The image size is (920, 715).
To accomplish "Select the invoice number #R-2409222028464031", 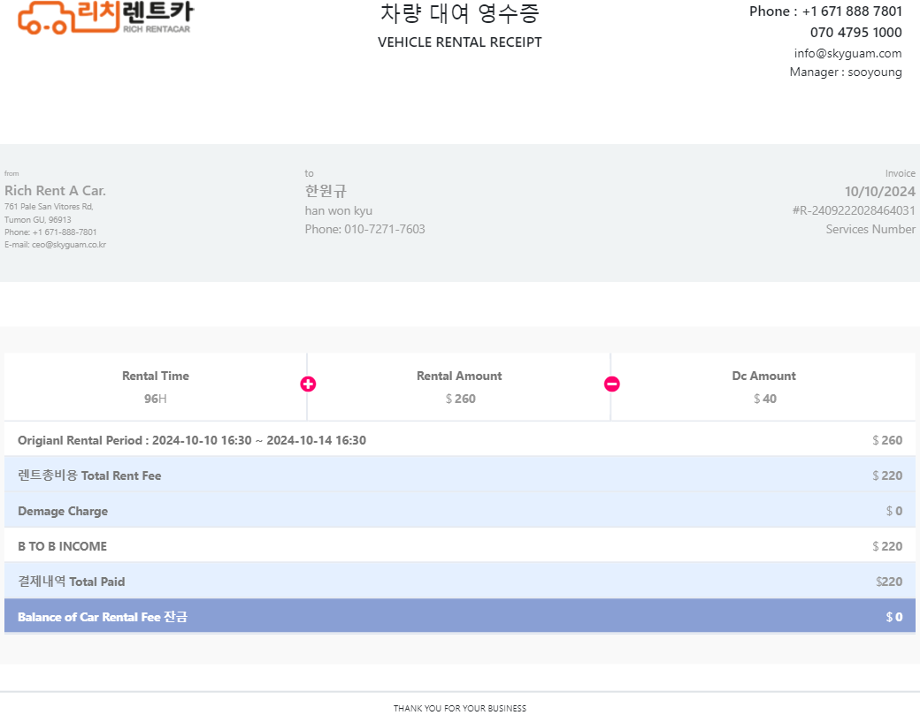I will [853, 210].
